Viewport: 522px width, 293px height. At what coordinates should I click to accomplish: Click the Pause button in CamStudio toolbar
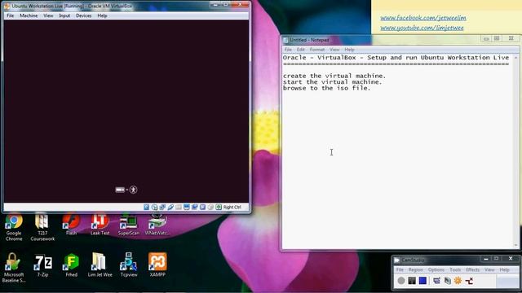coord(412,281)
